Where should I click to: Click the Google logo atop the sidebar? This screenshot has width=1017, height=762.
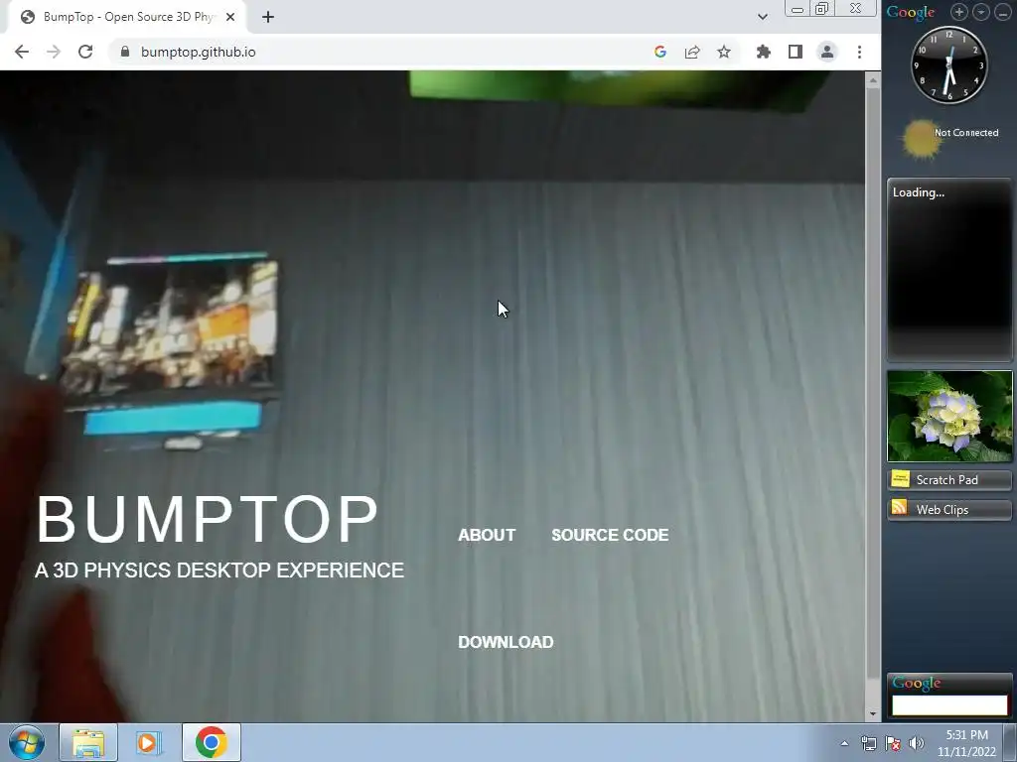pos(911,12)
